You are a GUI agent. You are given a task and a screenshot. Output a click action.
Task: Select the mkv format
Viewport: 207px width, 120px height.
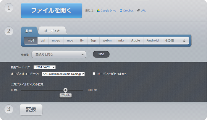tap(122, 40)
